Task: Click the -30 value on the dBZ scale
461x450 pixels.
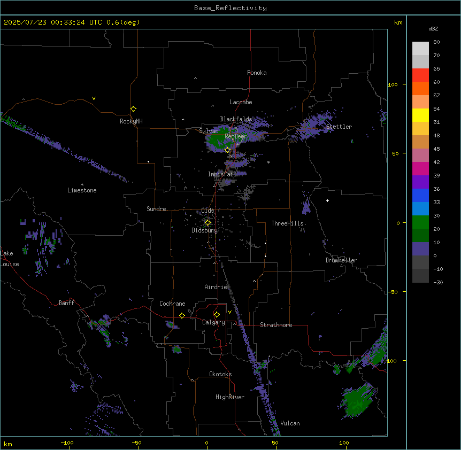Action: (438, 282)
